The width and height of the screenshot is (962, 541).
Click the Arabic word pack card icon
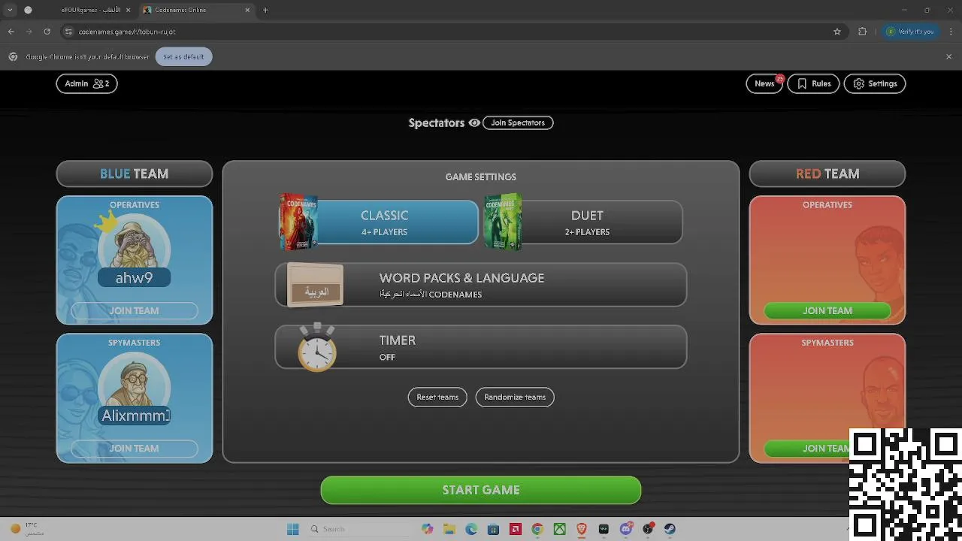pos(316,286)
